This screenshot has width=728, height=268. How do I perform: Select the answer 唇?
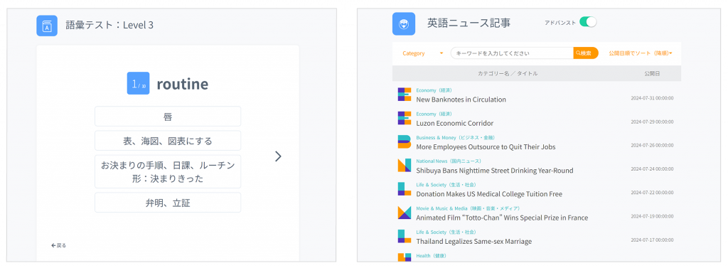click(168, 116)
